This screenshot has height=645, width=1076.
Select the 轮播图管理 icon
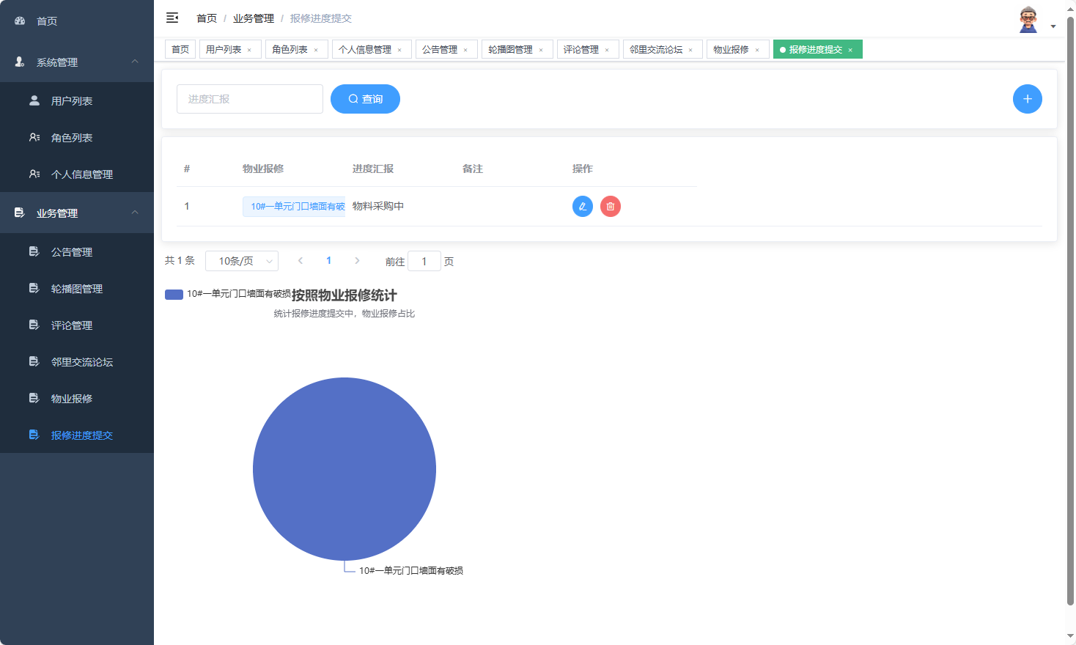pyautogui.click(x=34, y=288)
